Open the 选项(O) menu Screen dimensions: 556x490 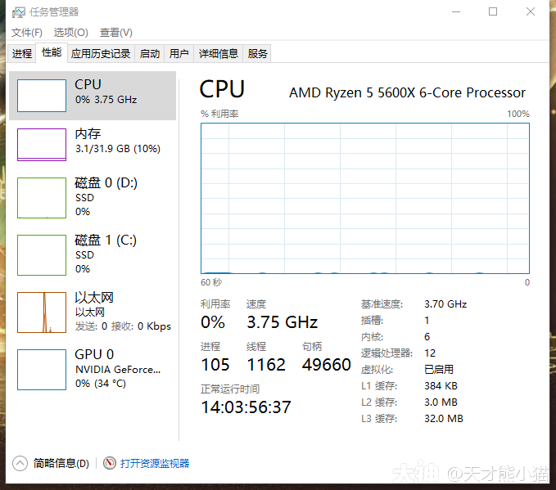(70, 33)
